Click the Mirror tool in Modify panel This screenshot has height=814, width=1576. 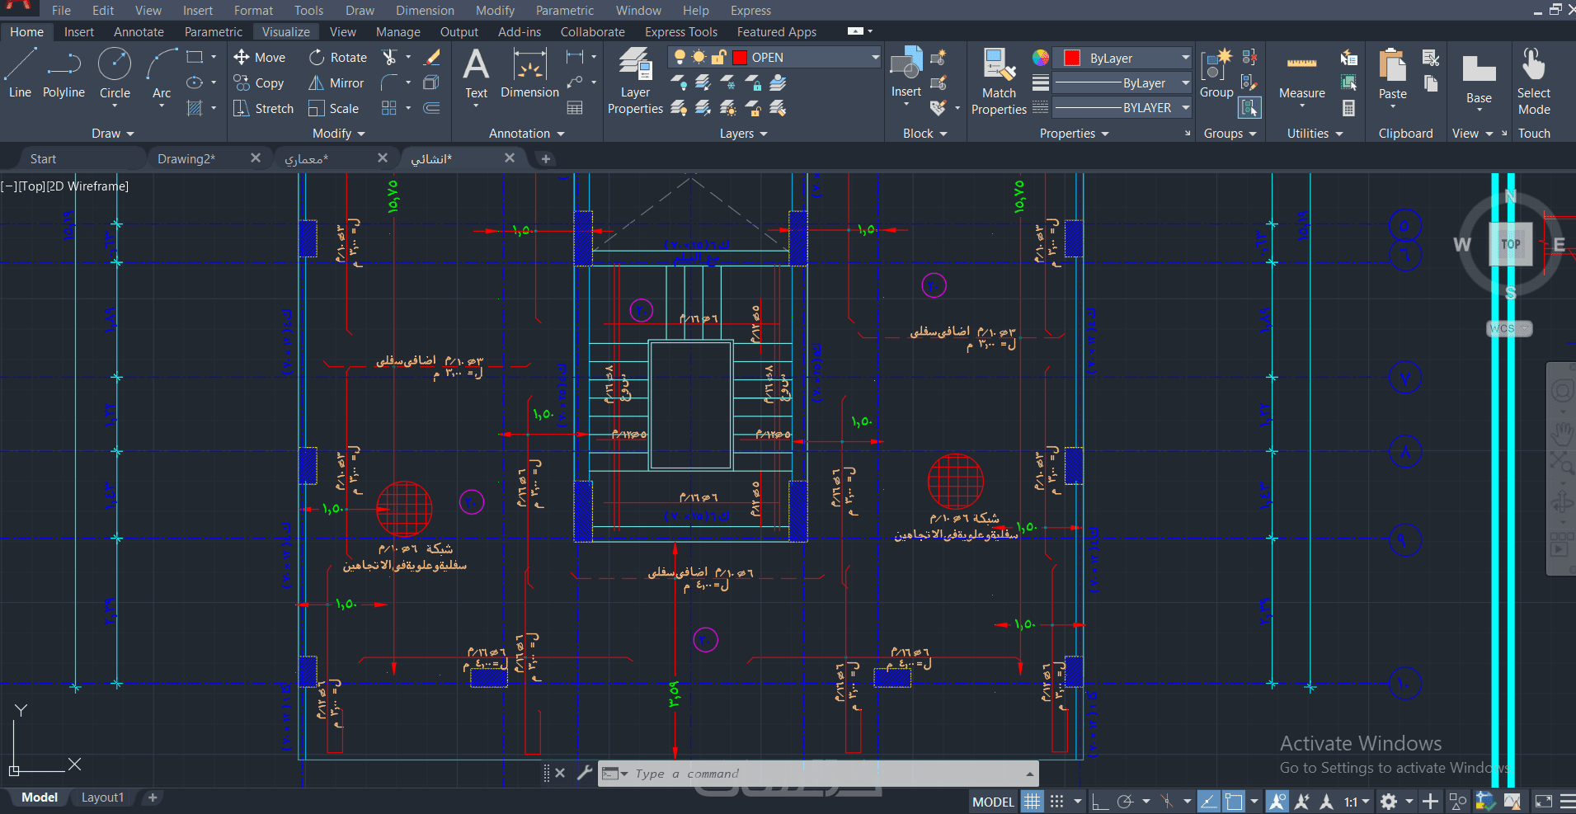click(336, 83)
